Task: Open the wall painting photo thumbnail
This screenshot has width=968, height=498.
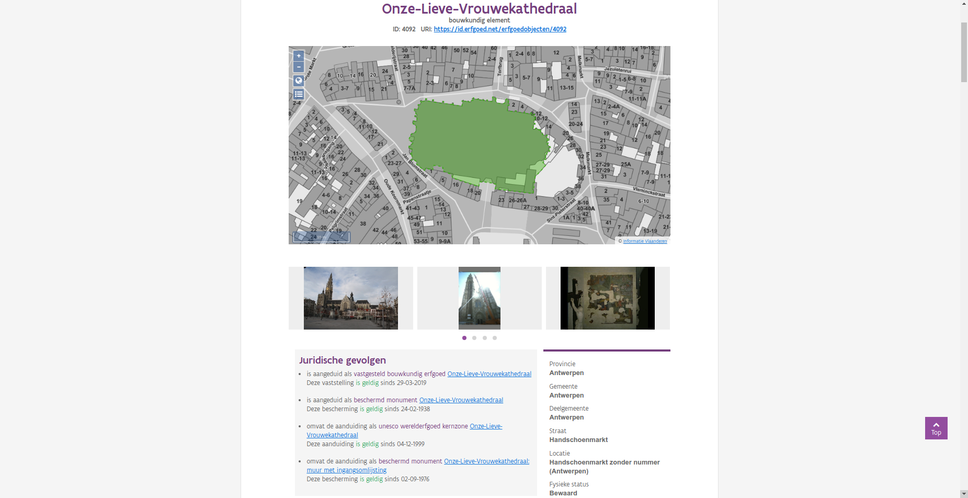Action: point(608,298)
